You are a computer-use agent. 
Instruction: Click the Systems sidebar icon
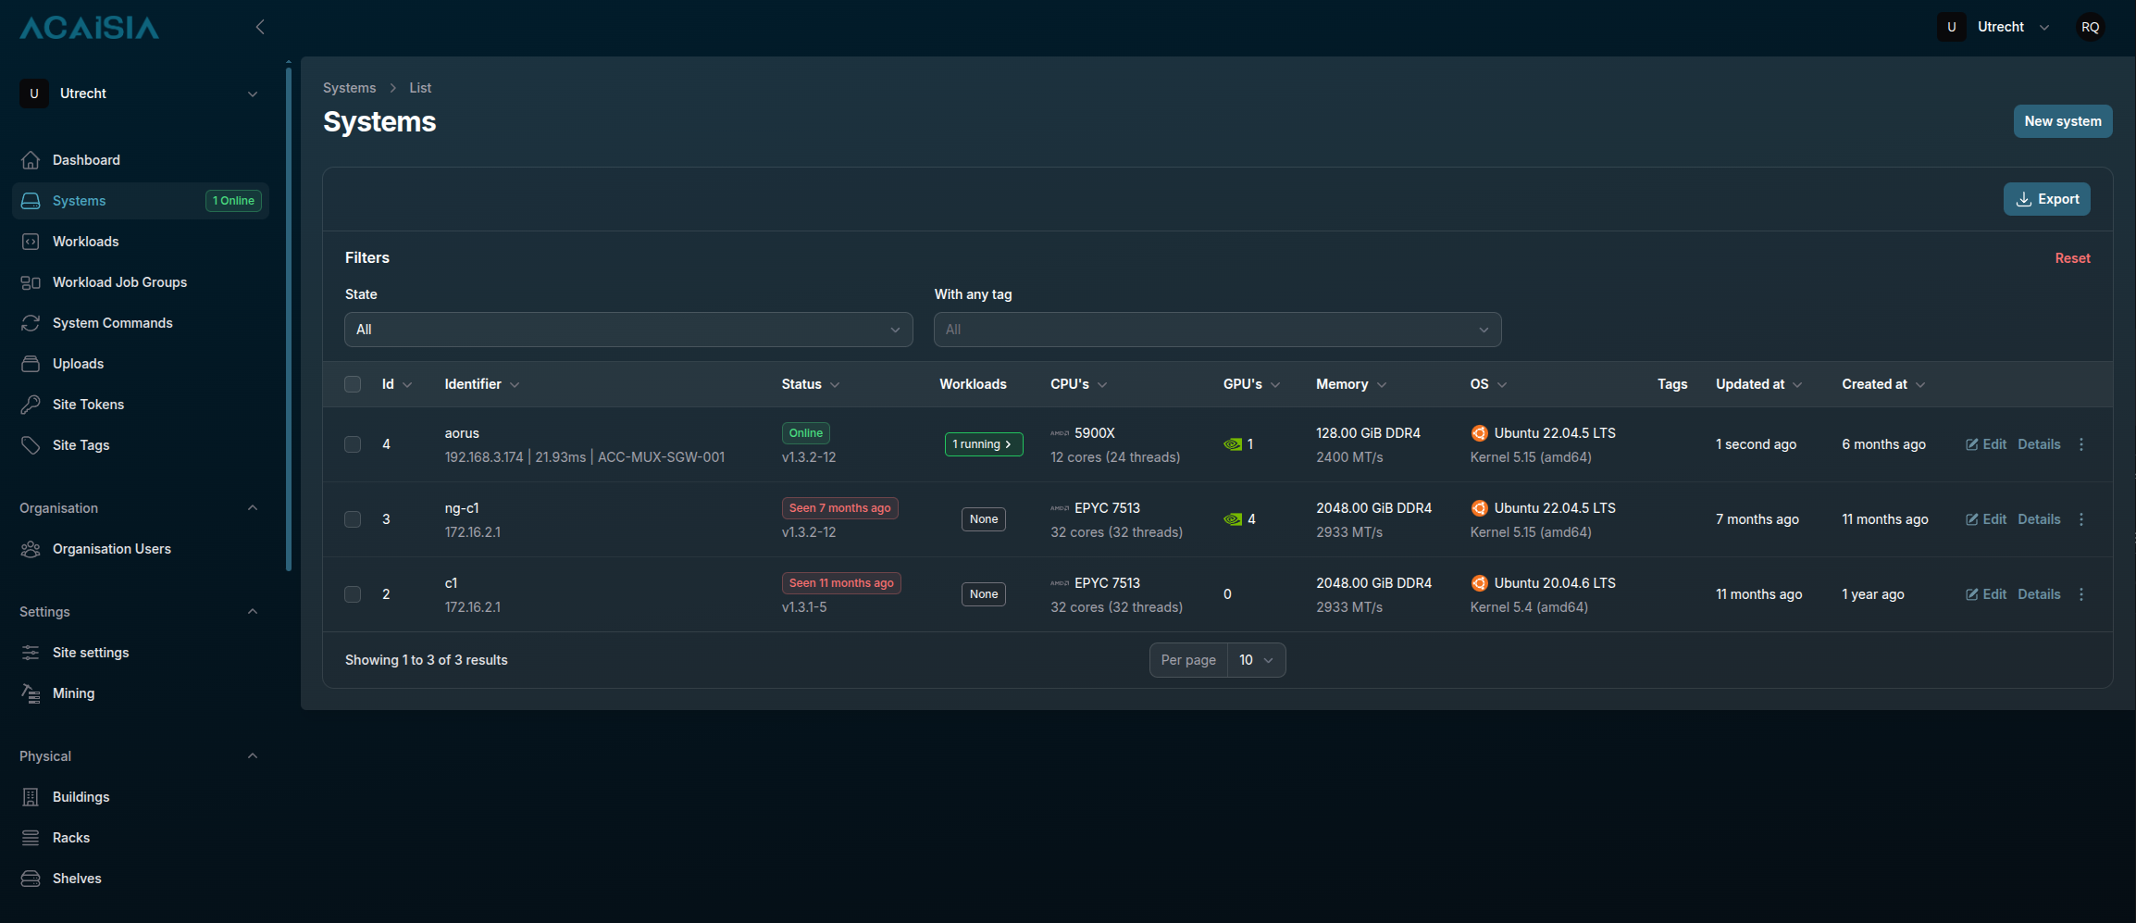[31, 201]
